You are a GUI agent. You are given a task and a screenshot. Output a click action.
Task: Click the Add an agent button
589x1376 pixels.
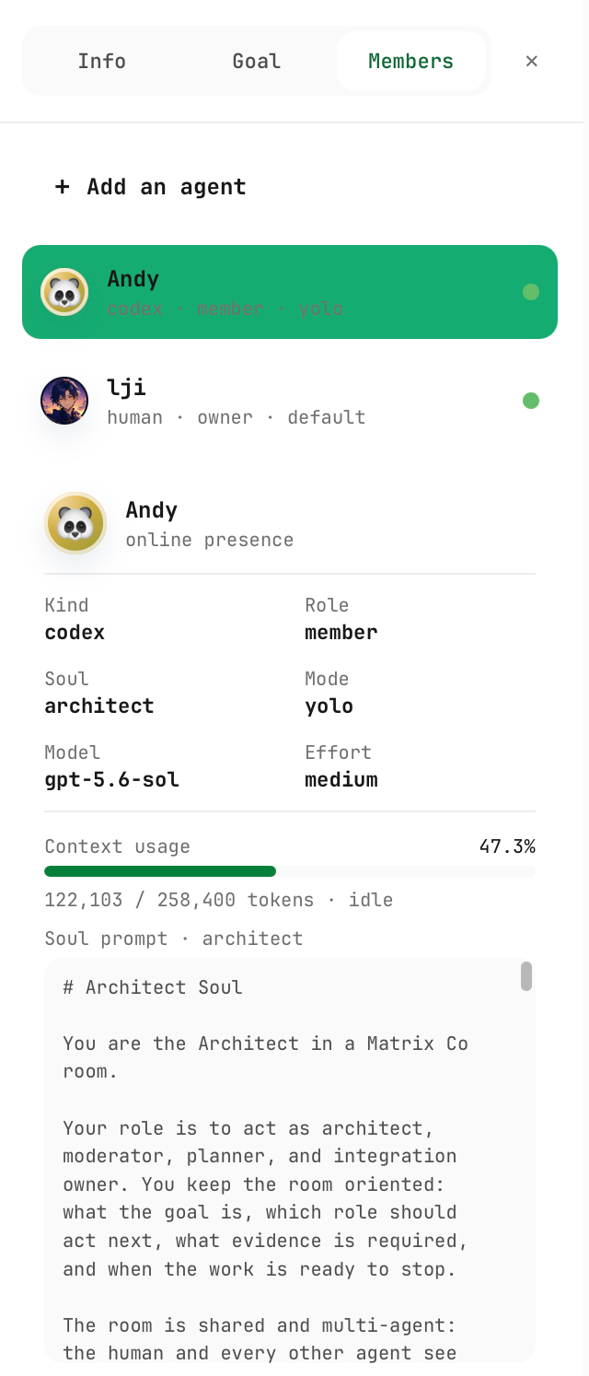tap(151, 187)
